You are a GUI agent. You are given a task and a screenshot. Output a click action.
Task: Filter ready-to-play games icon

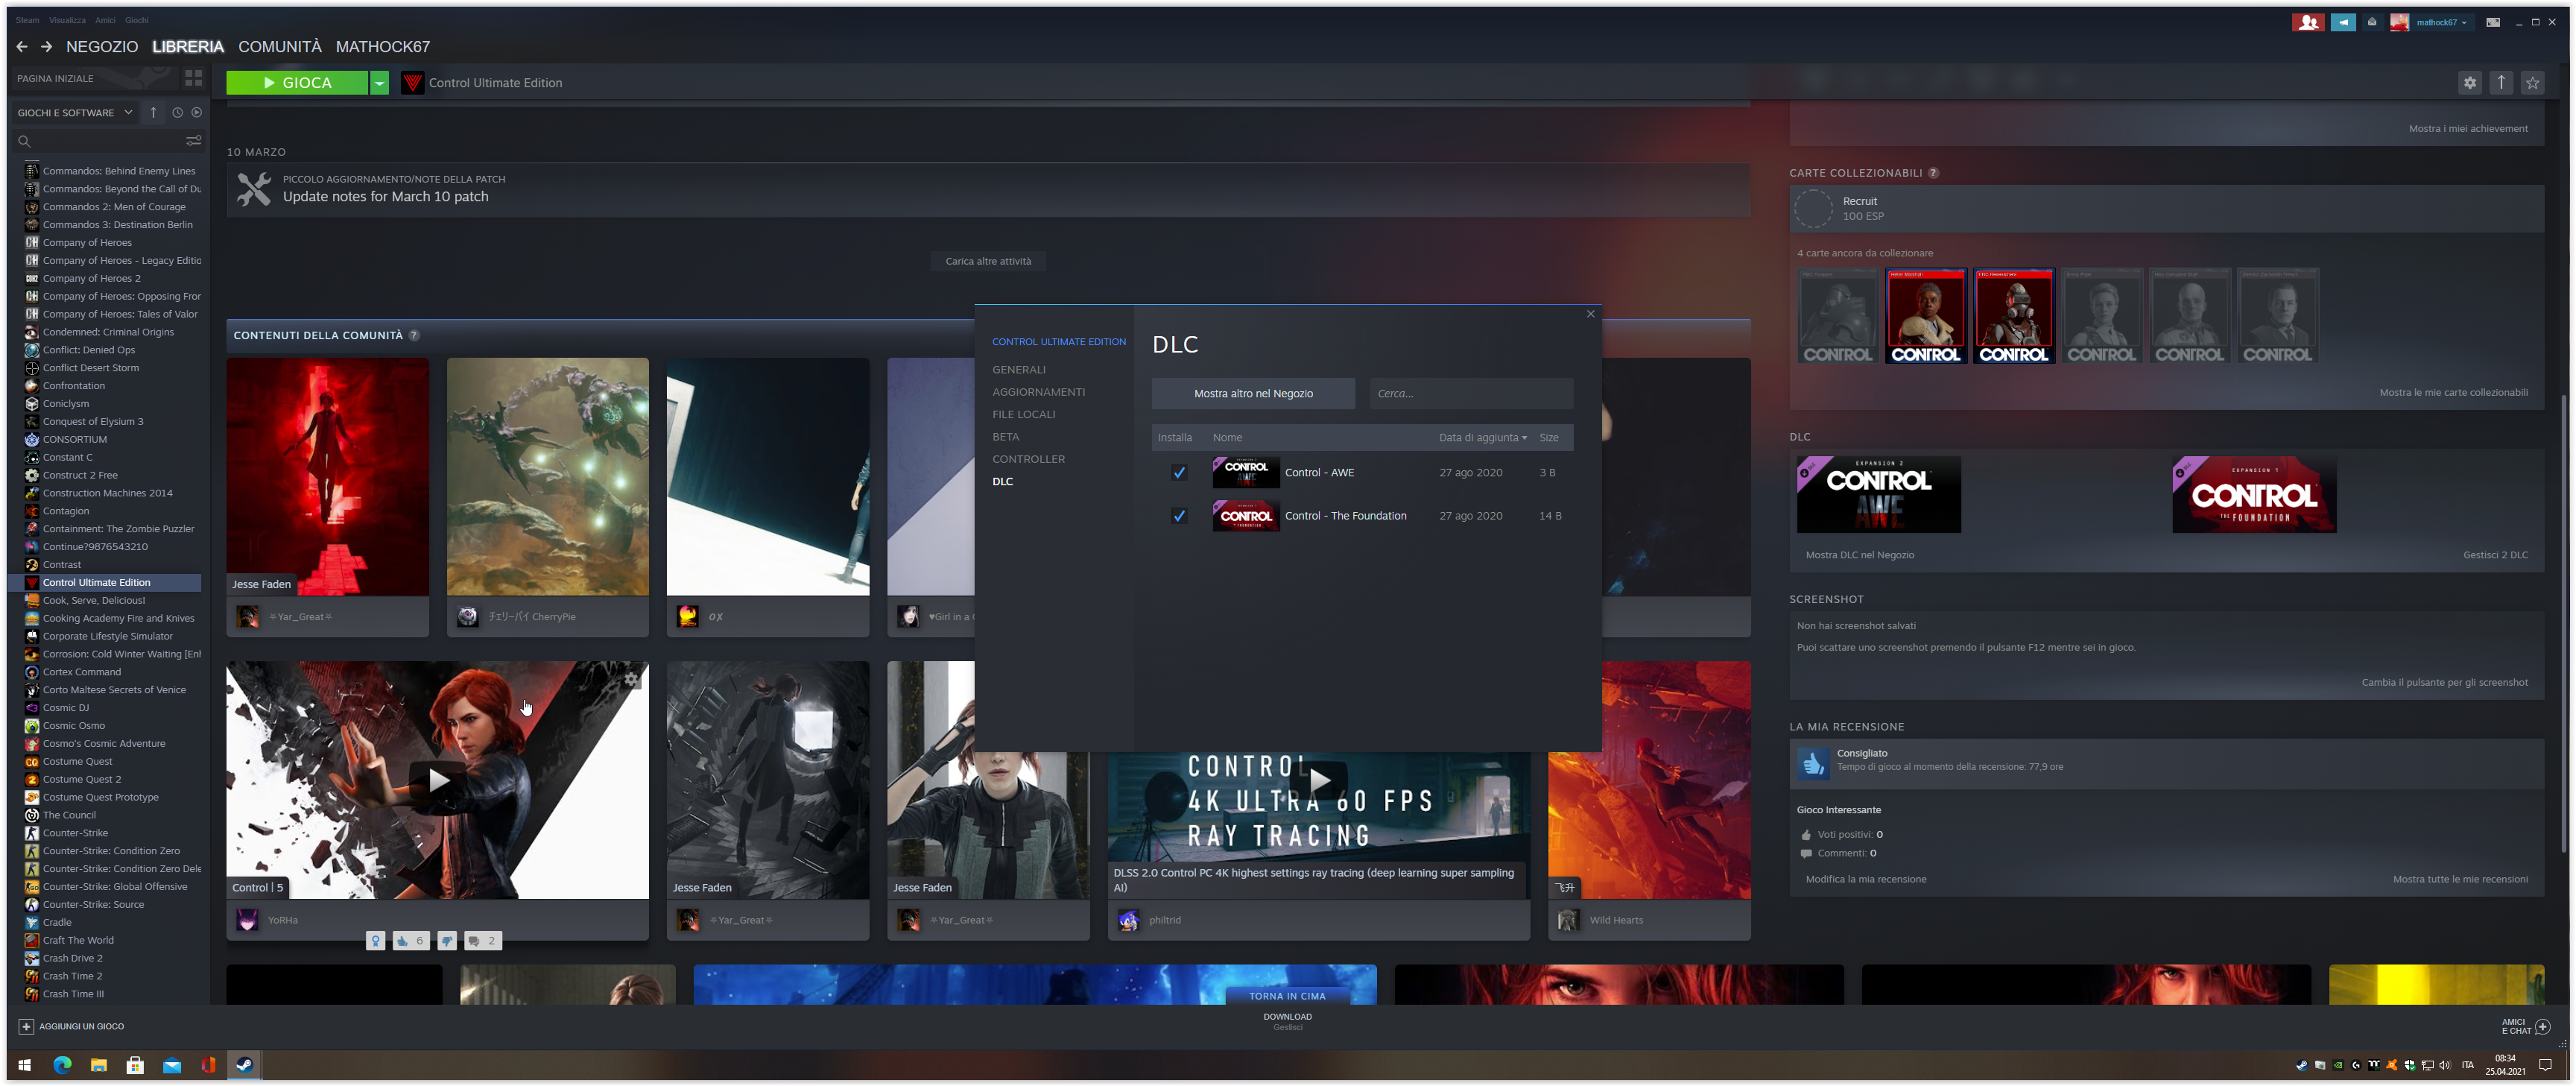(196, 113)
